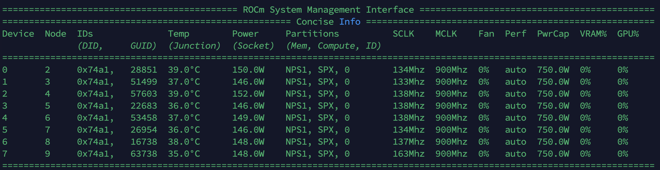Screen dimensions: 660x170
Task: Click the '(Socket)' subheader text
Action: [253, 46]
